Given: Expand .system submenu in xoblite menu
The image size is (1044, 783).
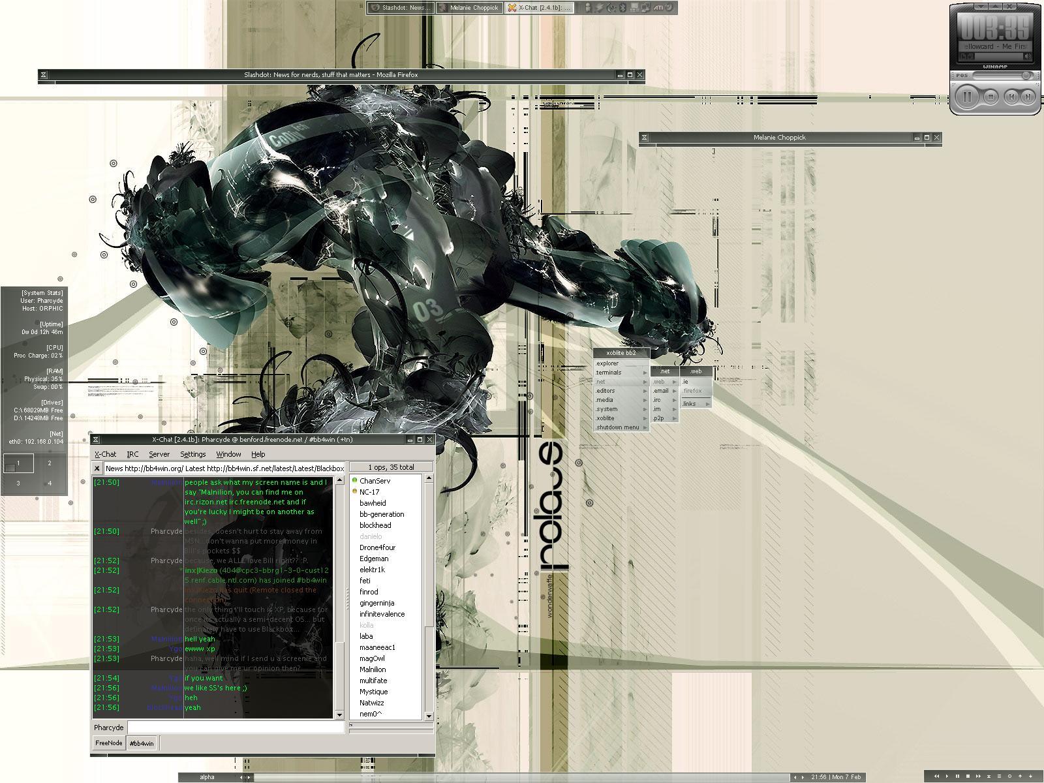Looking at the screenshot, I should point(622,409).
